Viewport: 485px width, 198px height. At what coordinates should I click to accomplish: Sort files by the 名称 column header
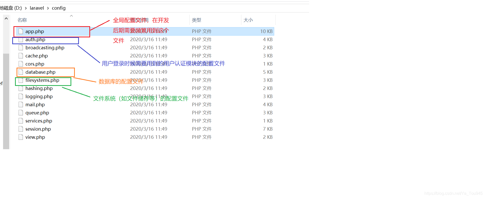22,20
